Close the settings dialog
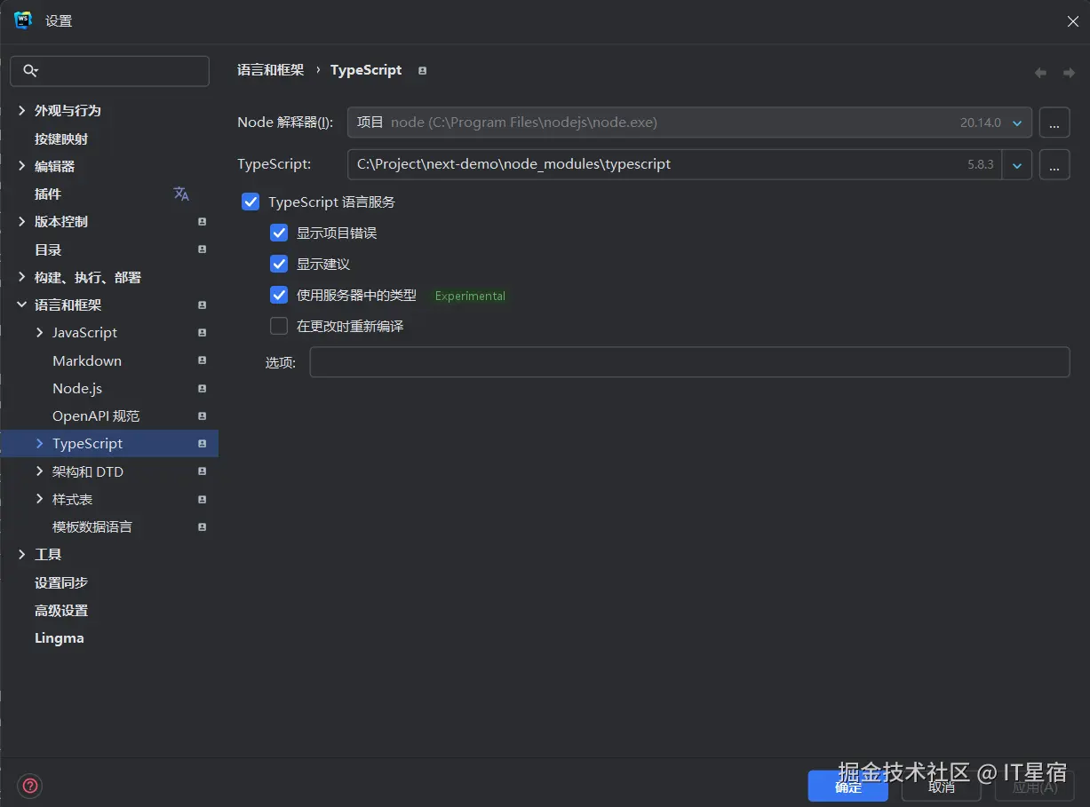The height and width of the screenshot is (807, 1090). pyautogui.click(x=1073, y=21)
